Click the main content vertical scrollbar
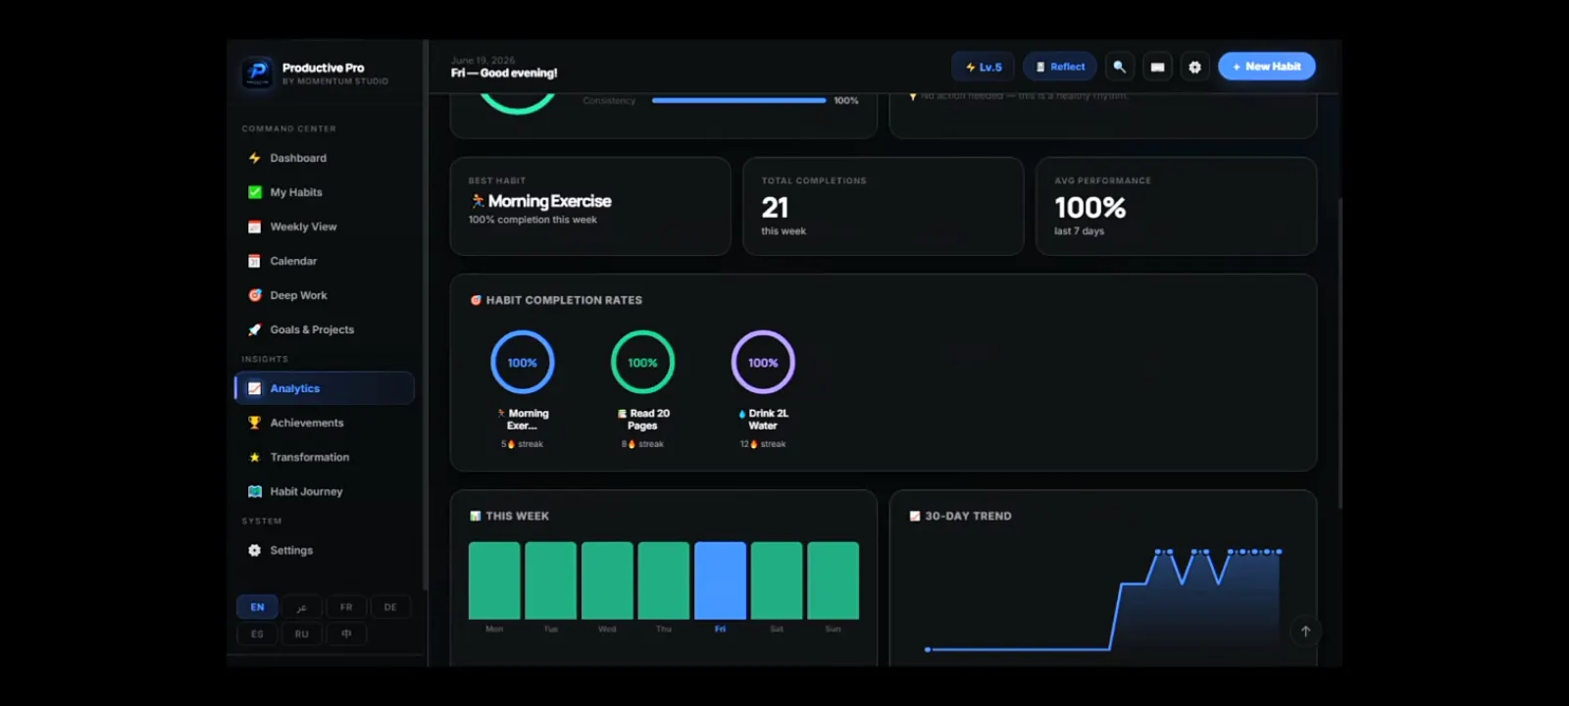 pyautogui.click(x=1340, y=353)
